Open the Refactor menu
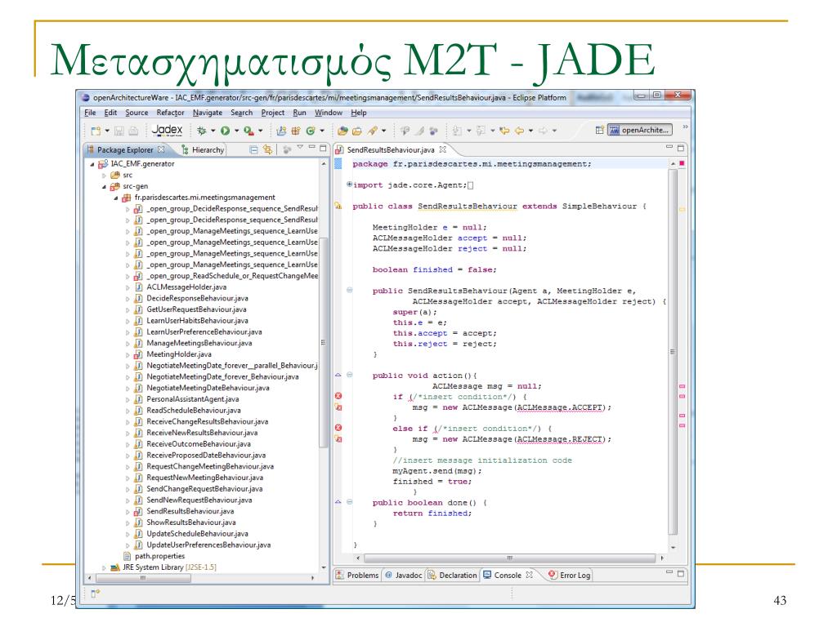The width and height of the screenshot is (837, 627). point(170,113)
